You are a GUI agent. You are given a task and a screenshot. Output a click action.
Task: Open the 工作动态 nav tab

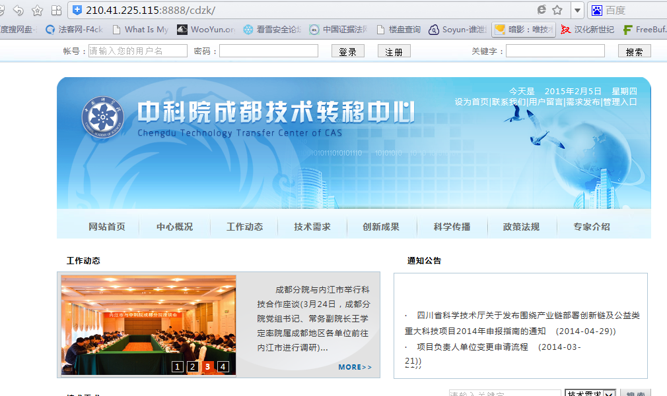click(x=244, y=227)
